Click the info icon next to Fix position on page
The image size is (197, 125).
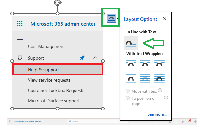[166, 97]
